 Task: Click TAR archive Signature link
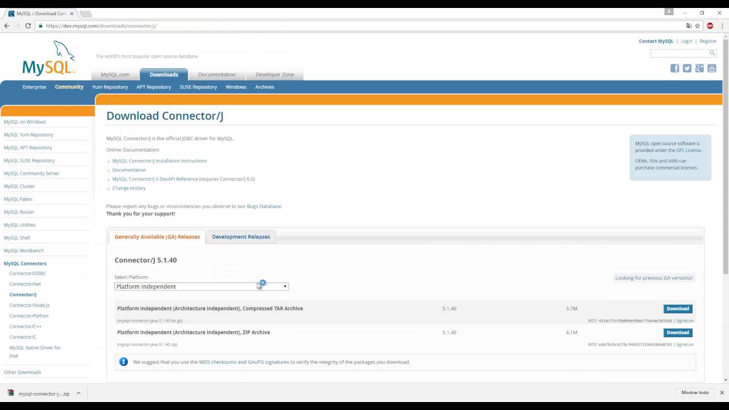[685, 321]
